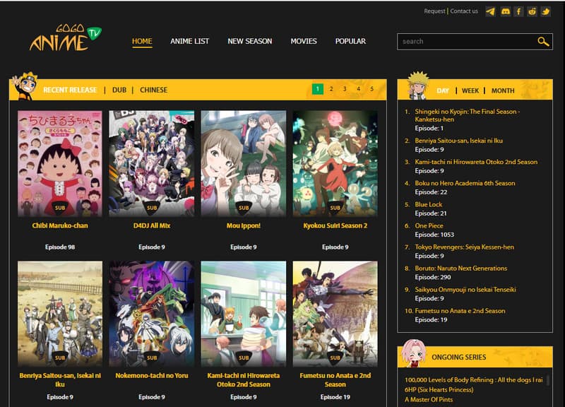Click the search input field
The height and width of the screenshot is (407, 565).
point(475,42)
